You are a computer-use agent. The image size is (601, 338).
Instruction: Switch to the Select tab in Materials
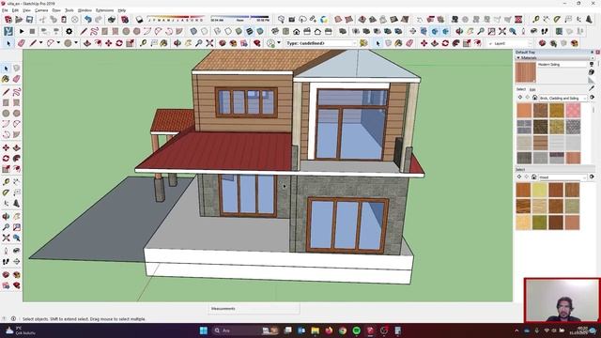[x=520, y=89]
